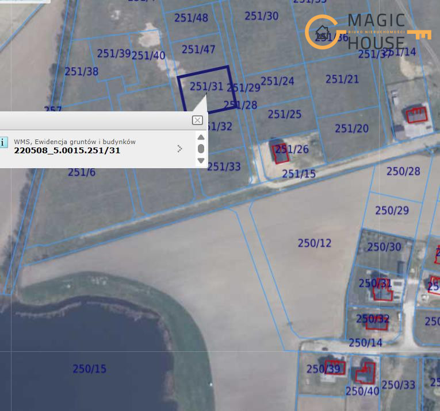Click the blue info icon in popup

tap(3, 142)
